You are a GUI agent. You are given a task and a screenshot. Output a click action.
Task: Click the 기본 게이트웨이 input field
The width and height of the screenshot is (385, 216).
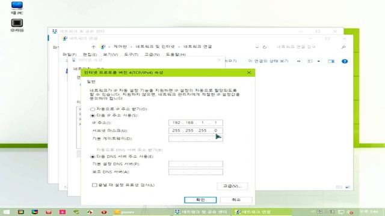click(196, 139)
